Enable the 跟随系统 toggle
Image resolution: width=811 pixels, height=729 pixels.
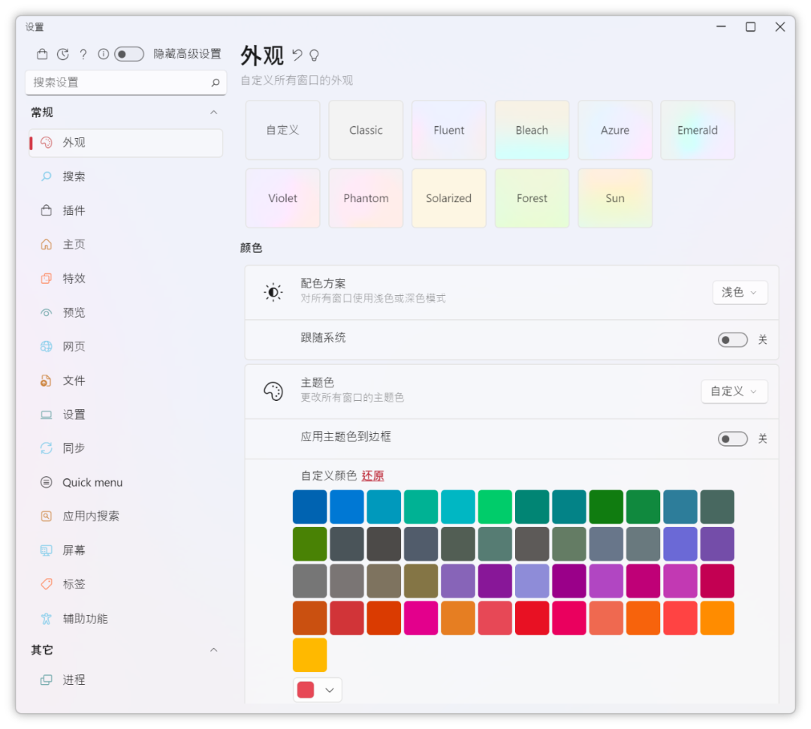732,339
